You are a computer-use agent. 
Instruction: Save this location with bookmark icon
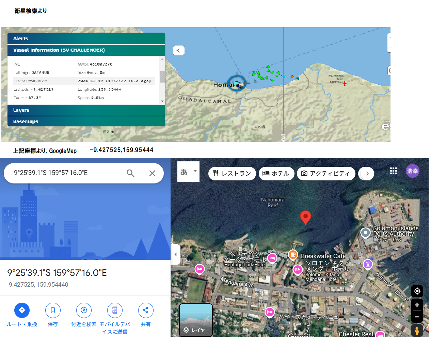(x=53, y=310)
